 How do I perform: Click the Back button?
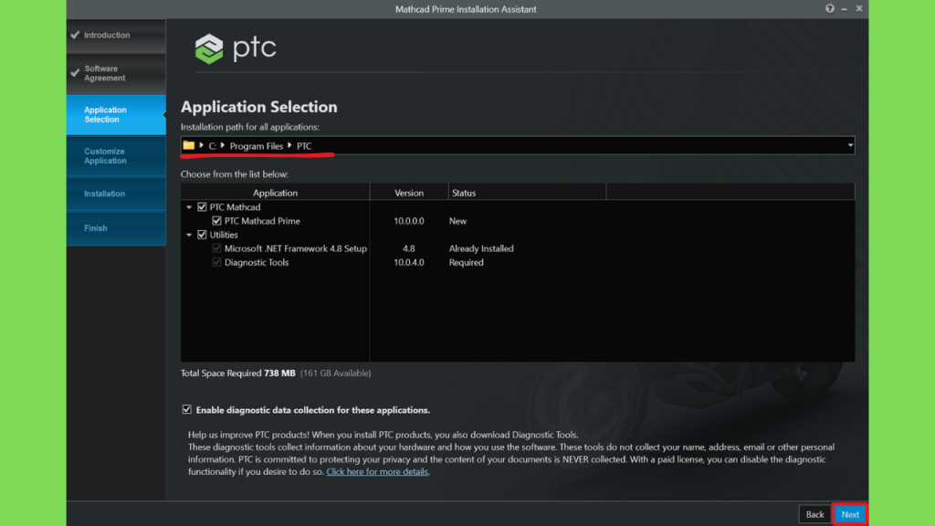click(x=814, y=514)
